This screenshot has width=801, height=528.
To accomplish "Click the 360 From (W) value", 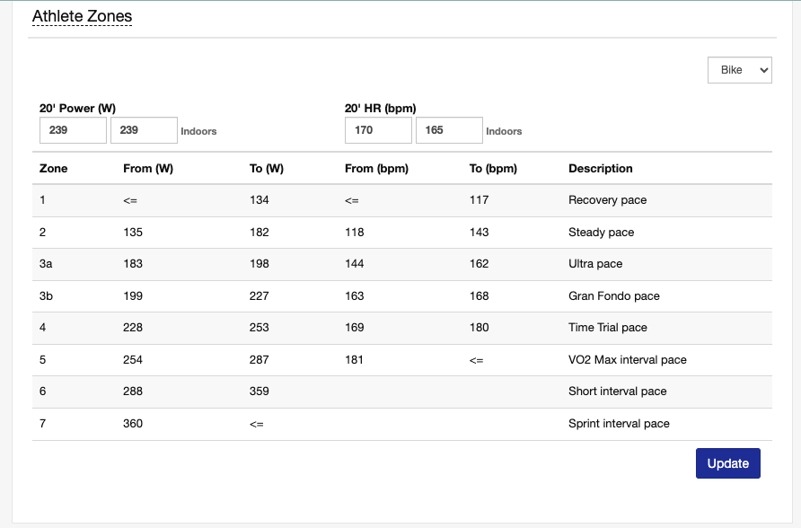I will tap(133, 424).
